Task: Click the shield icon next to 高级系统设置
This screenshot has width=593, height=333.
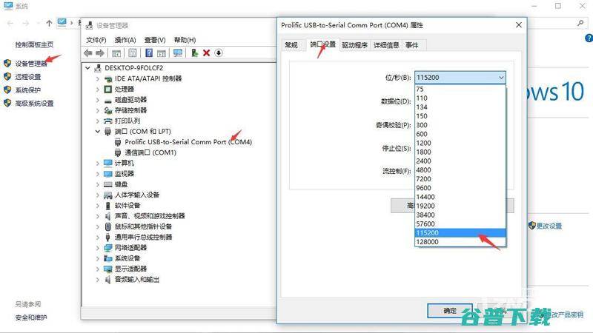Action: 7,103
